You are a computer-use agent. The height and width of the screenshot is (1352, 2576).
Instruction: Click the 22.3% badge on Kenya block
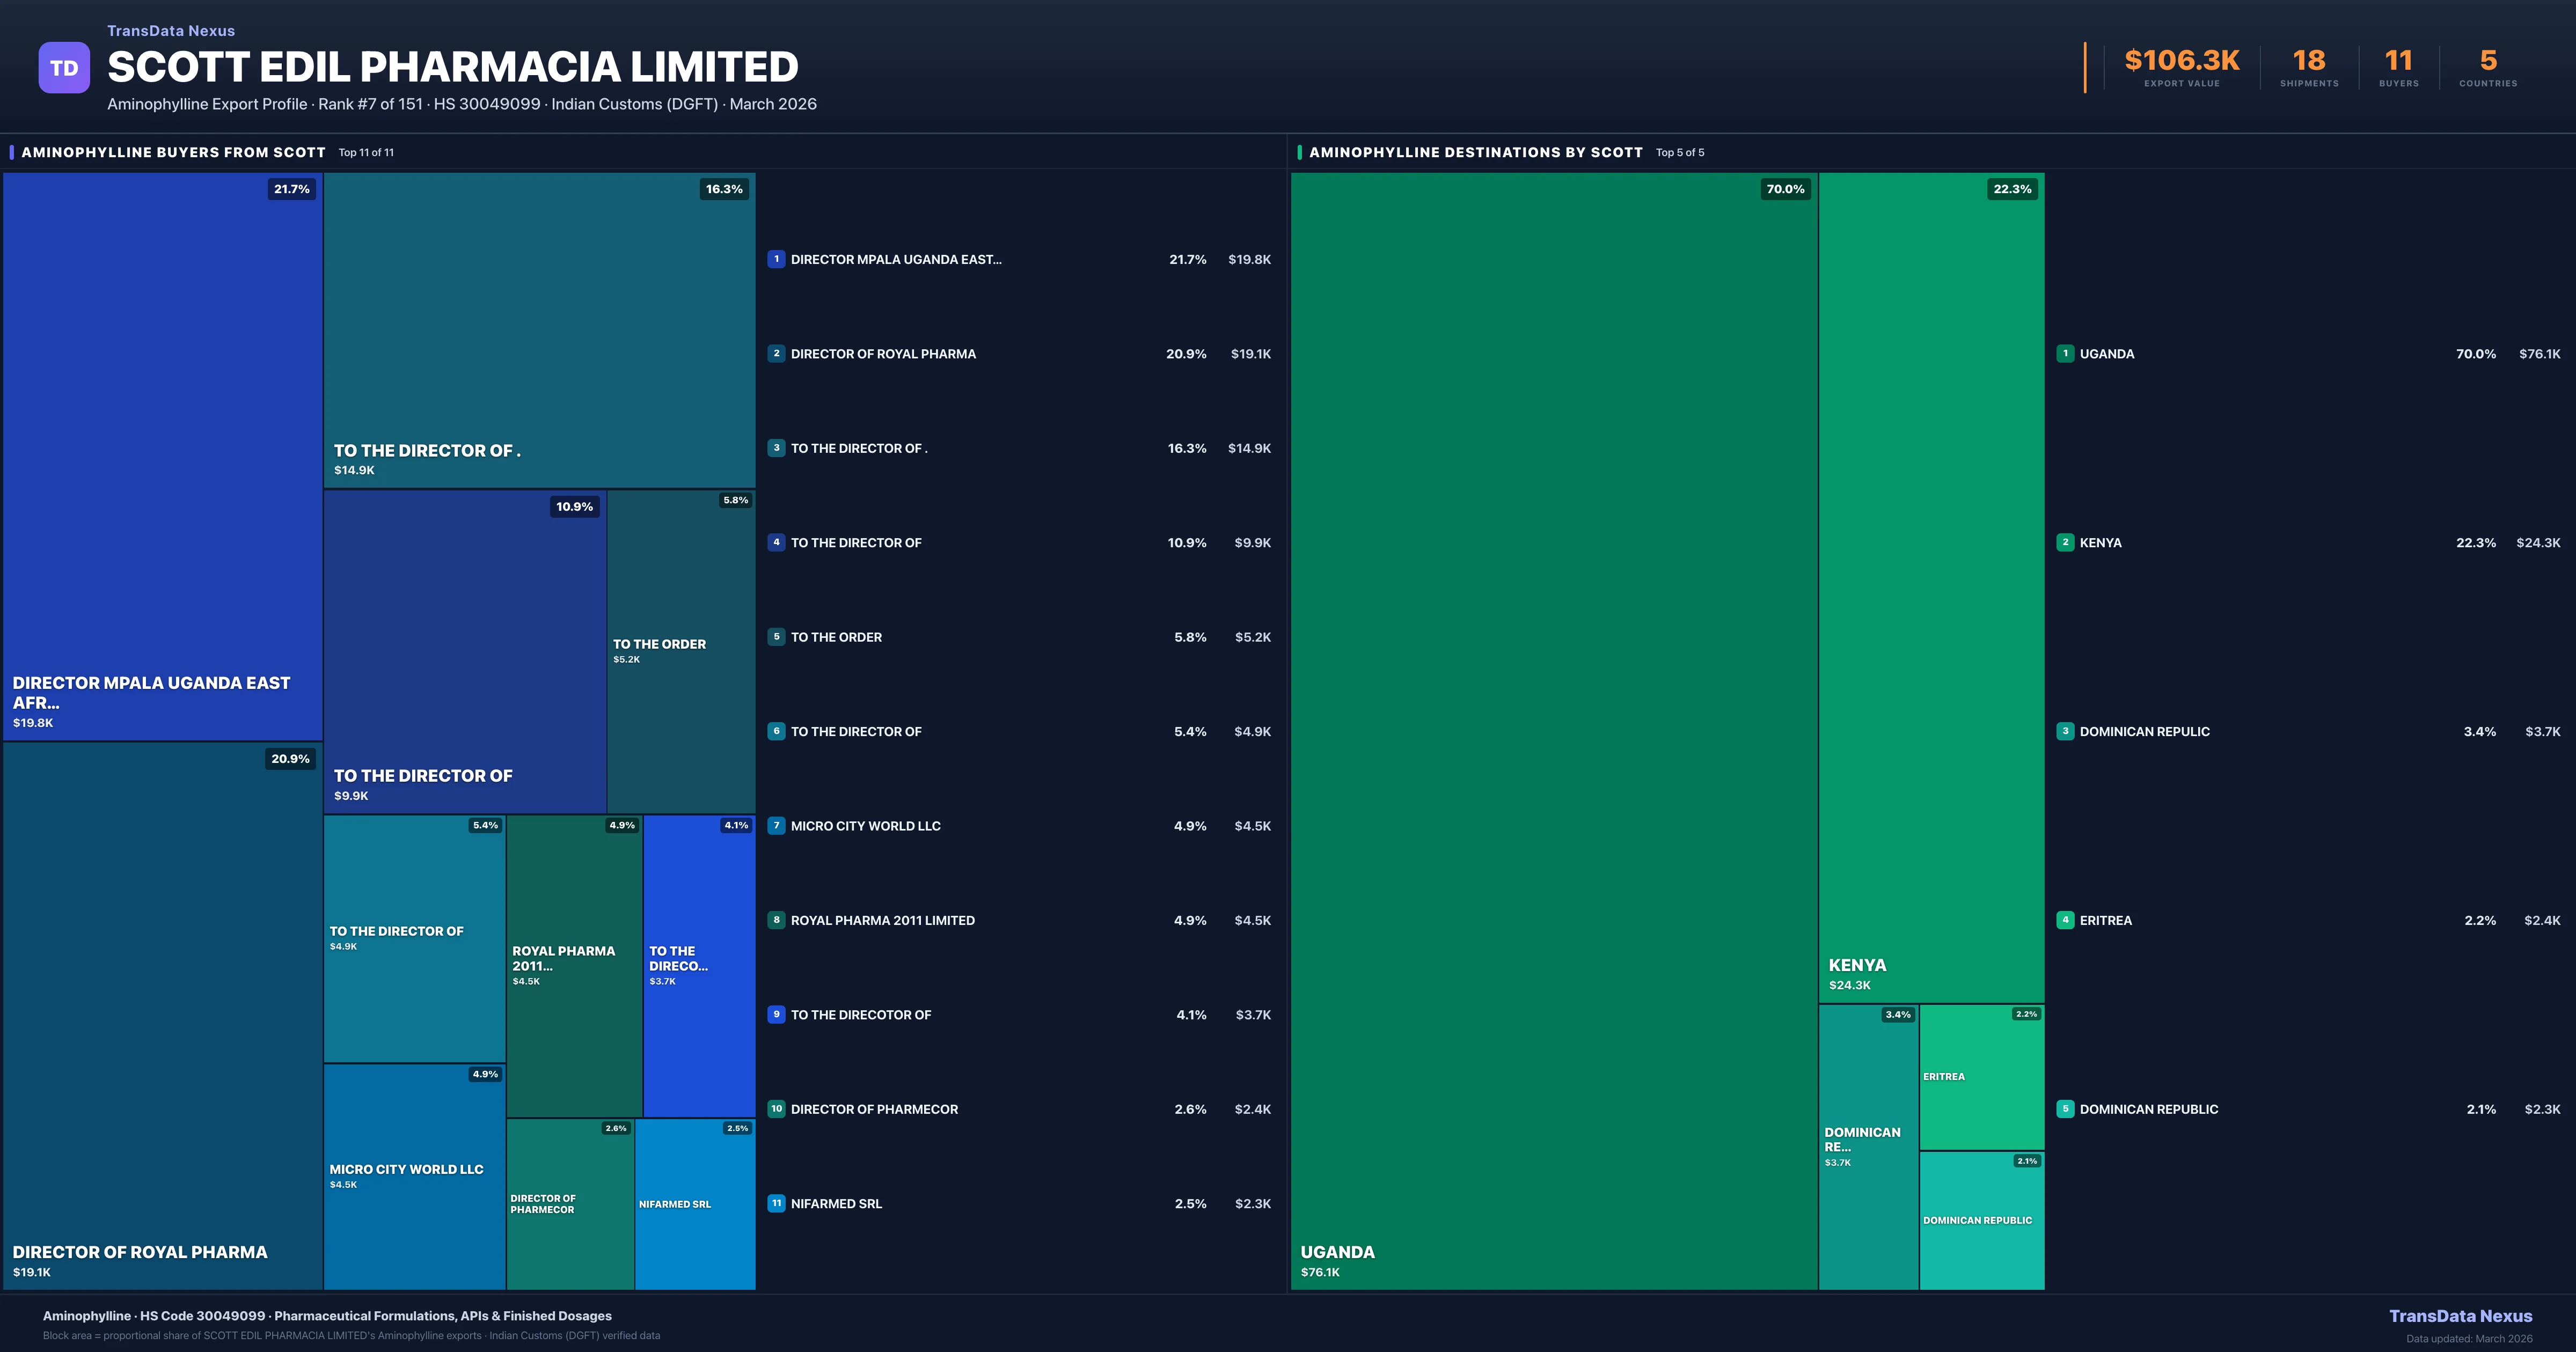2012,189
